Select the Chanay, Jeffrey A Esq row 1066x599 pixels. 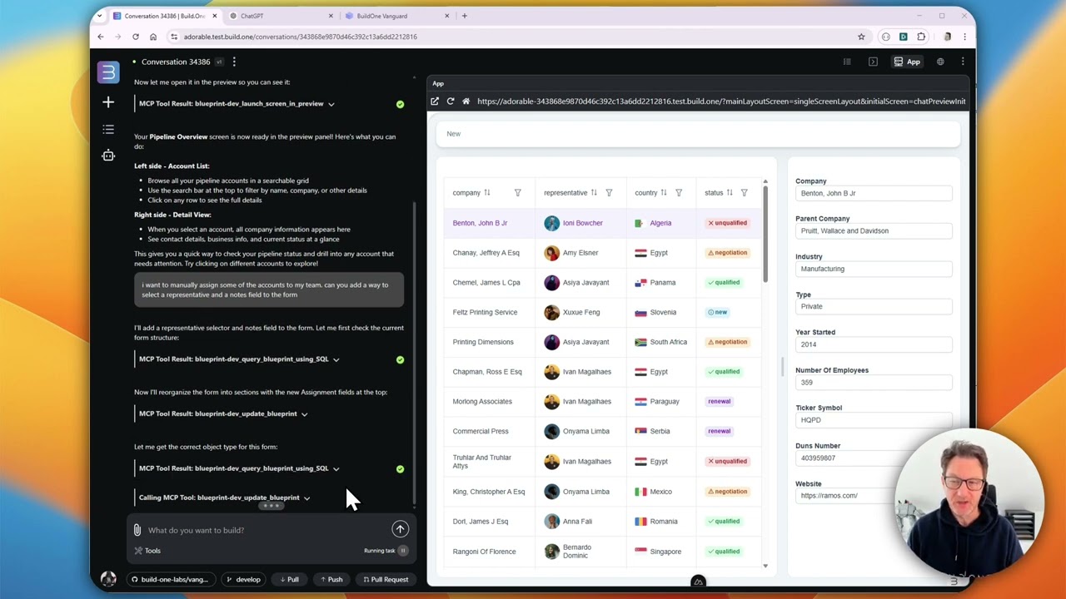click(x=603, y=253)
